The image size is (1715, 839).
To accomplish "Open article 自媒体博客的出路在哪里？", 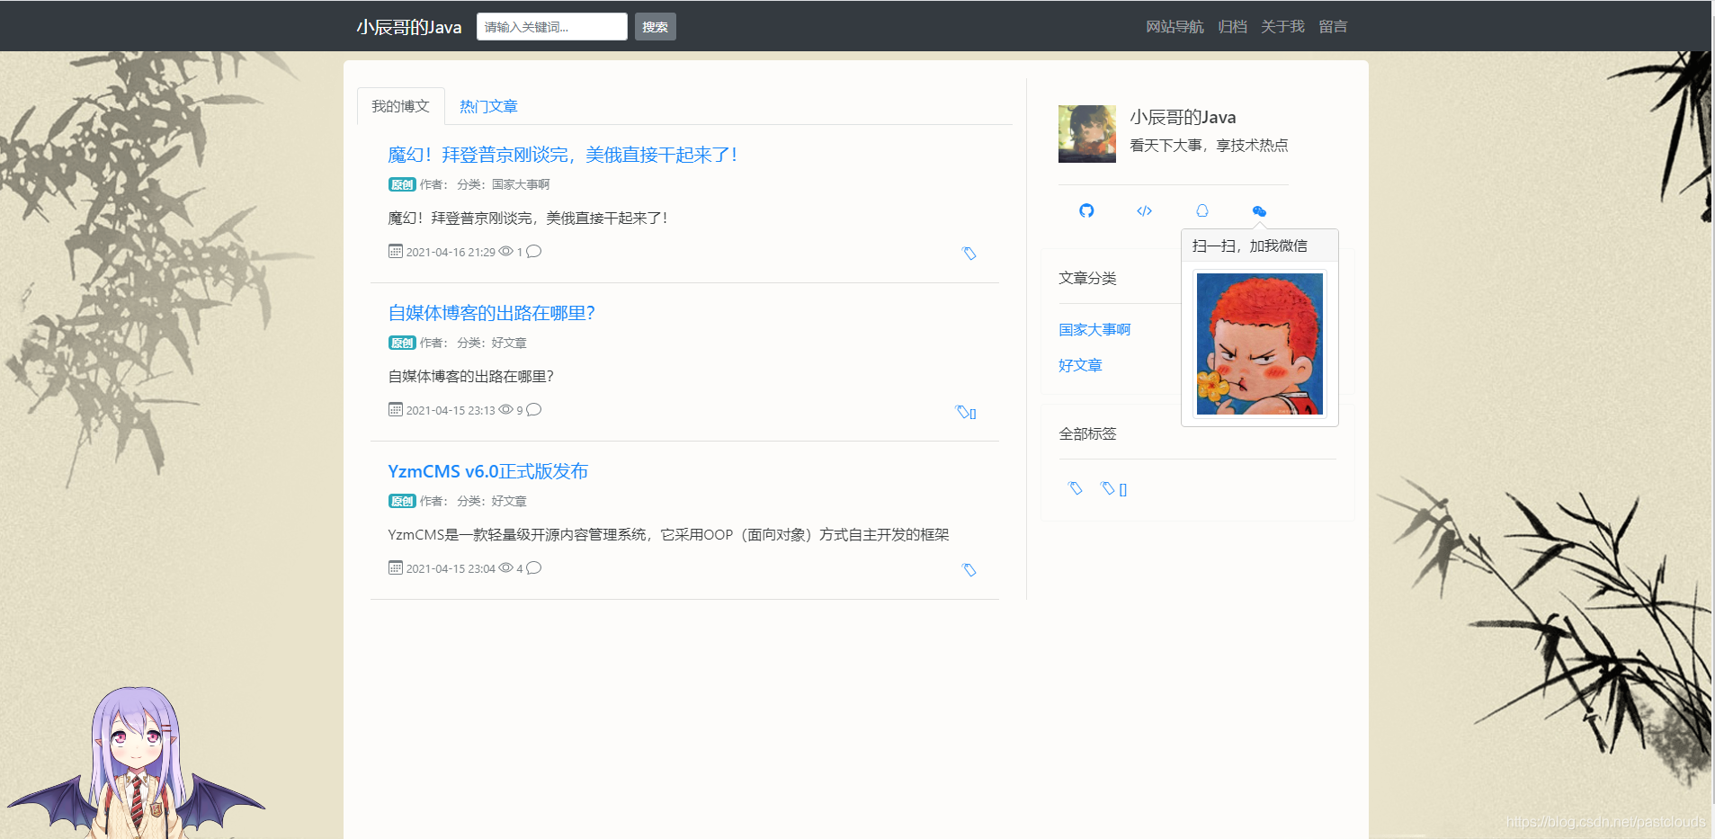I will point(491,313).
